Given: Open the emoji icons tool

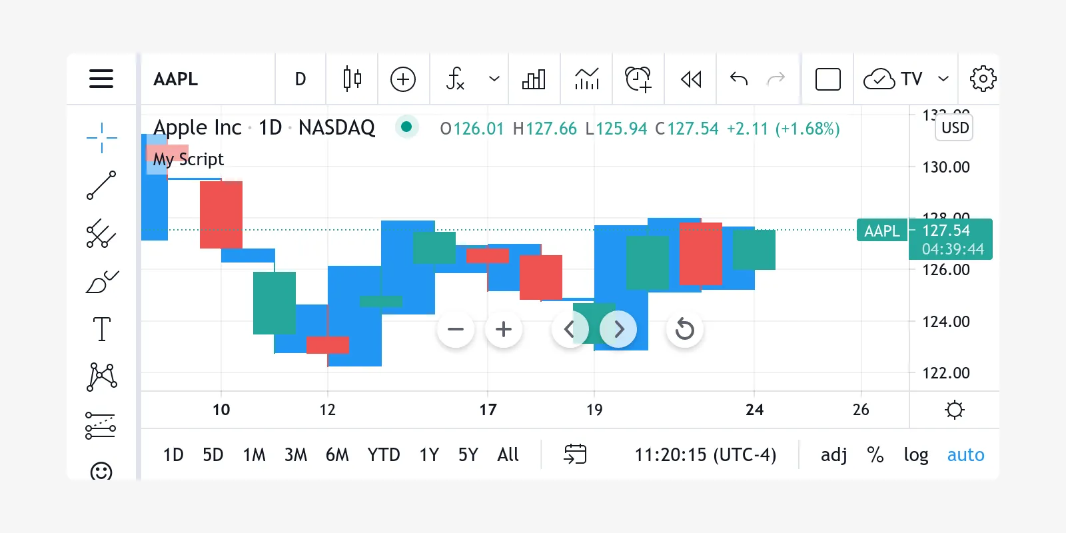Looking at the screenshot, I should (x=101, y=470).
